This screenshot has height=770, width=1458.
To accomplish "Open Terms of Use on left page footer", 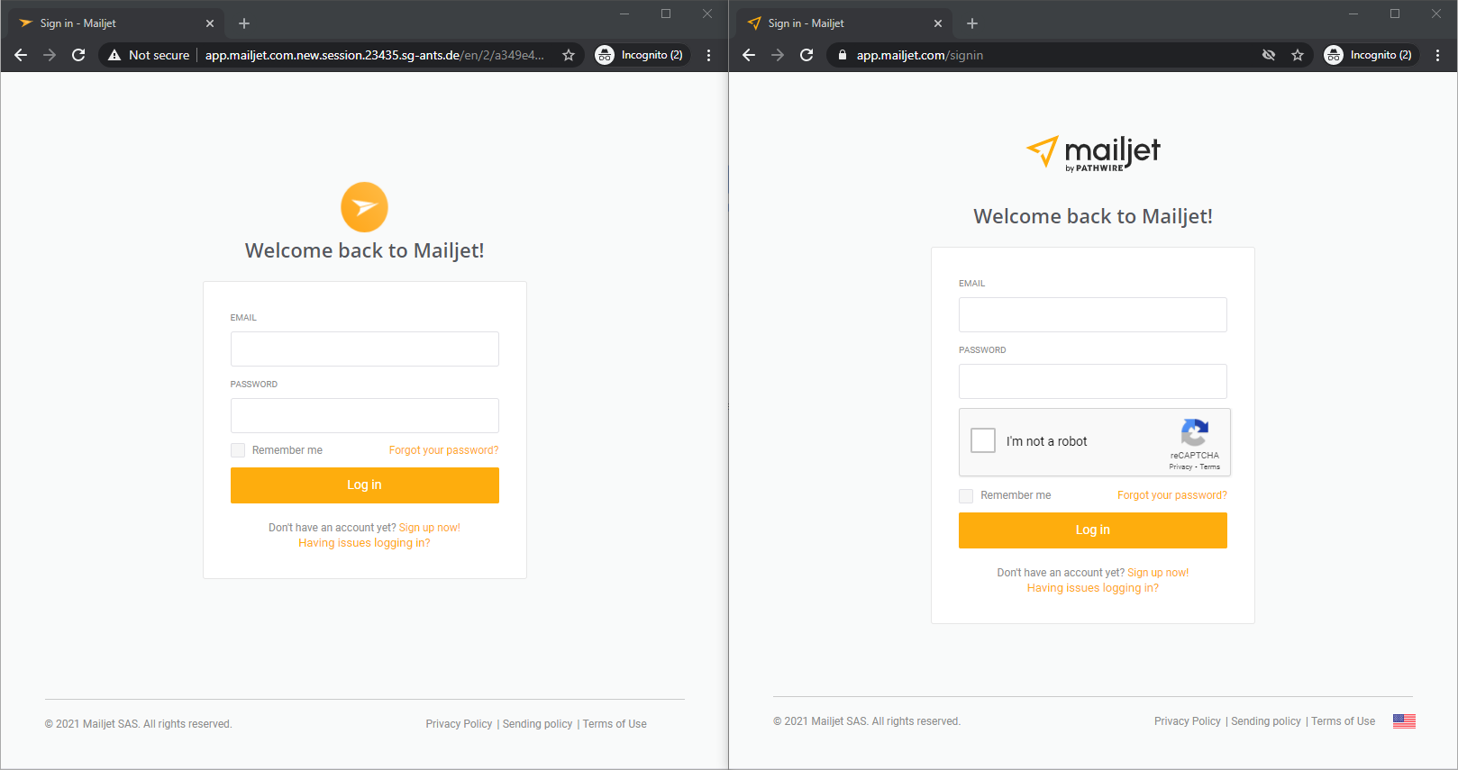I will click(x=615, y=724).
